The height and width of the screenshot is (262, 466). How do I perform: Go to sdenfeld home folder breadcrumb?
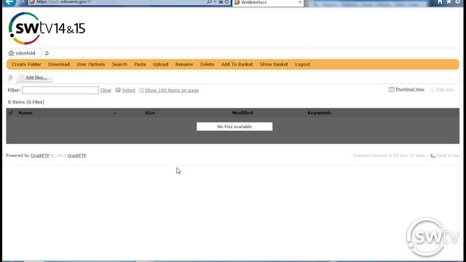tap(23, 53)
